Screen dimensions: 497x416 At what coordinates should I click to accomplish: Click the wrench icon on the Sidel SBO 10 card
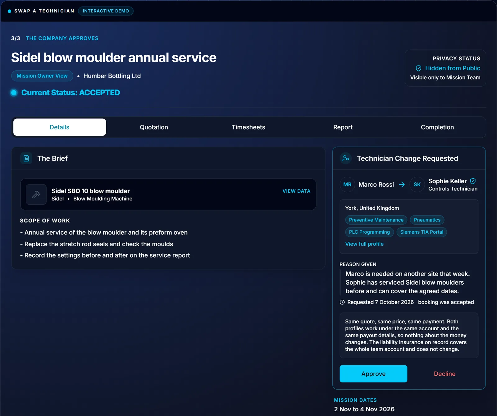[36, 194]
